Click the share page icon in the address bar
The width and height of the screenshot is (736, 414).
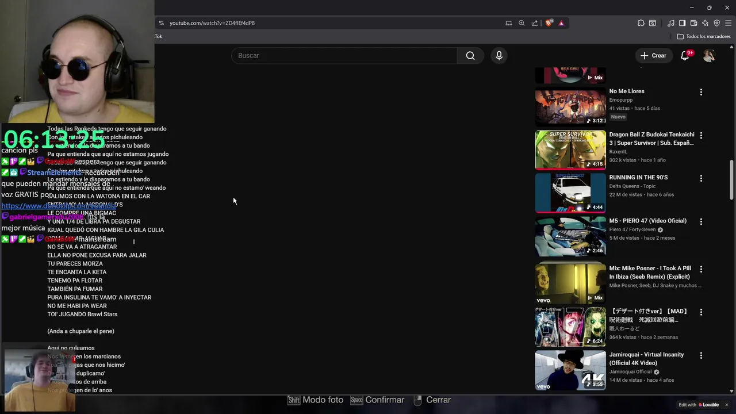[x=535, y=23]
